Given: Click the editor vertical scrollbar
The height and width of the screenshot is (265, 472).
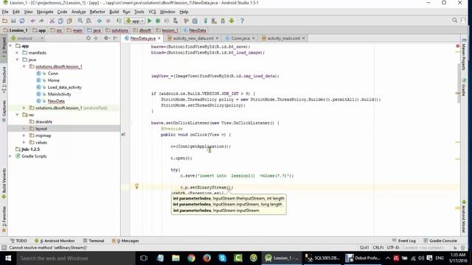Looking at the screenshot, I should 458,84.
